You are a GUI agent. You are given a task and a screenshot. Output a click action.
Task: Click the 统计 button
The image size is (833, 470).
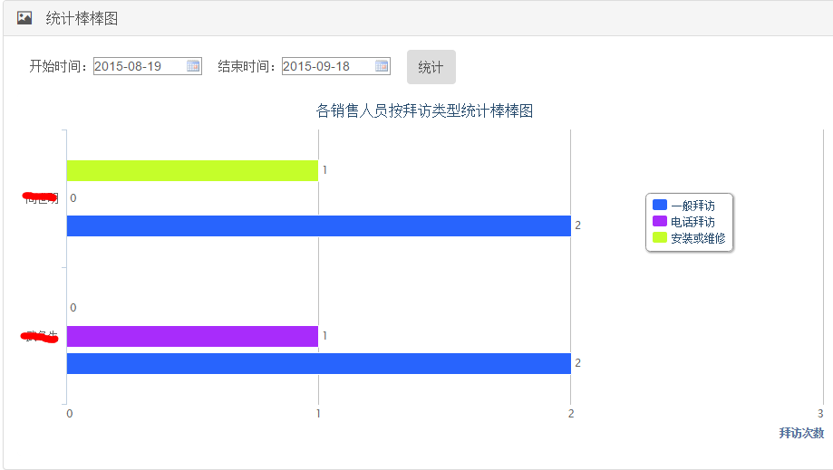431,67
